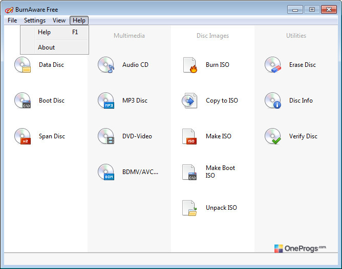This screenshot has width=342, height=269.
Task: Click the Disc Info label
Action: click(x=301, y=100)
